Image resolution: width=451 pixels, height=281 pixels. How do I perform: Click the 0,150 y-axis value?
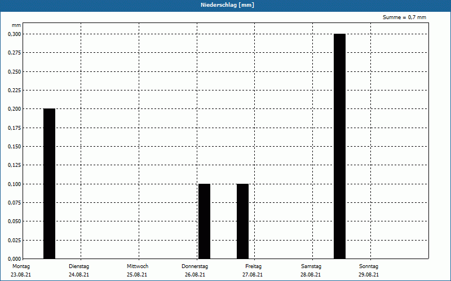(15, 147)
